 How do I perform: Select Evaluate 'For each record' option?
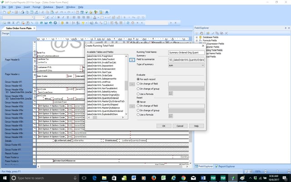point(138,80)
